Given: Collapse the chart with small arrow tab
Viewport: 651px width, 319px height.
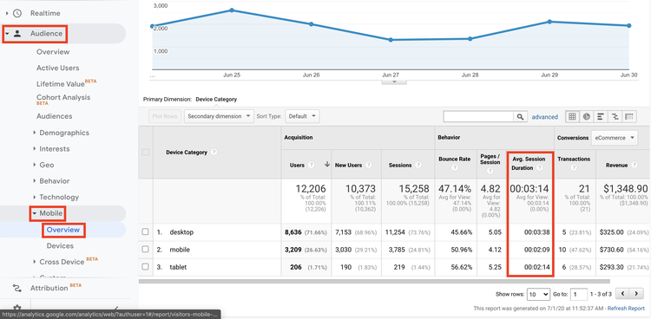Looking at the screenshot, I should (394, 81).
